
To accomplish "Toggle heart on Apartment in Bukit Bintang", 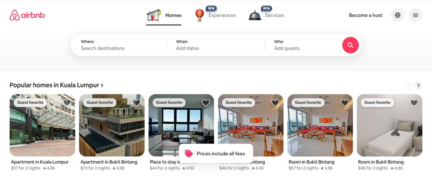I will tap(136, 103).
